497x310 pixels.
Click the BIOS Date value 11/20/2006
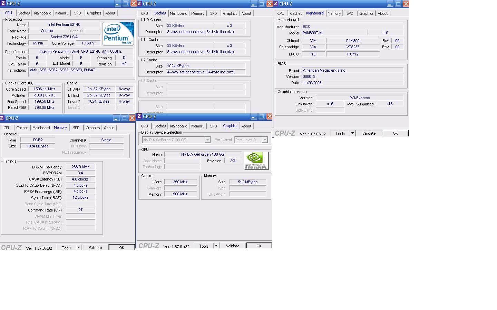click(x=352, y=83)
